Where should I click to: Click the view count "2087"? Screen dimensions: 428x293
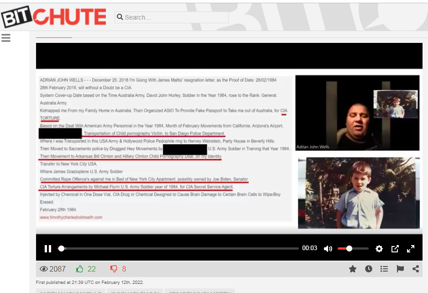coord(57,269)
